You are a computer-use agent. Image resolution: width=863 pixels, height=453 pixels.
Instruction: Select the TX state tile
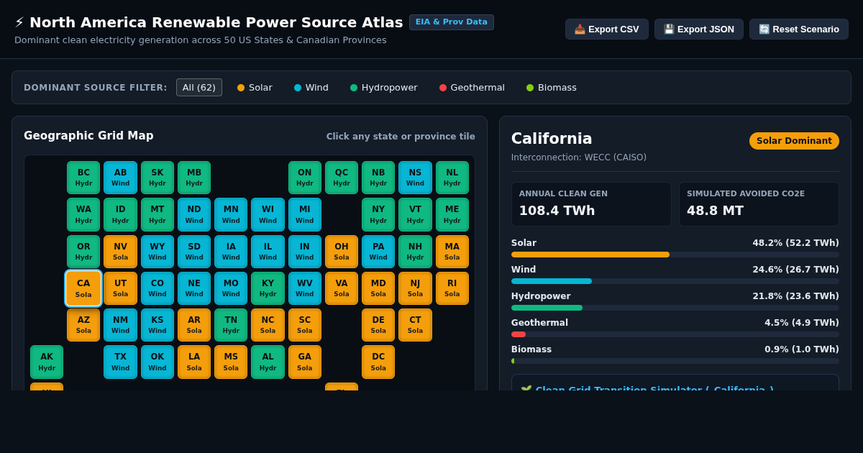point(120,362)
